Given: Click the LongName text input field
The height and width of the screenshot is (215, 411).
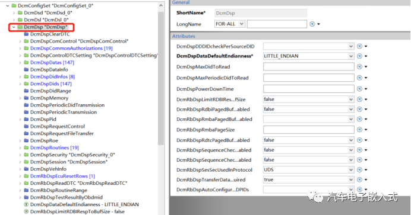Looking at the screenshot, I should (277, 24).
